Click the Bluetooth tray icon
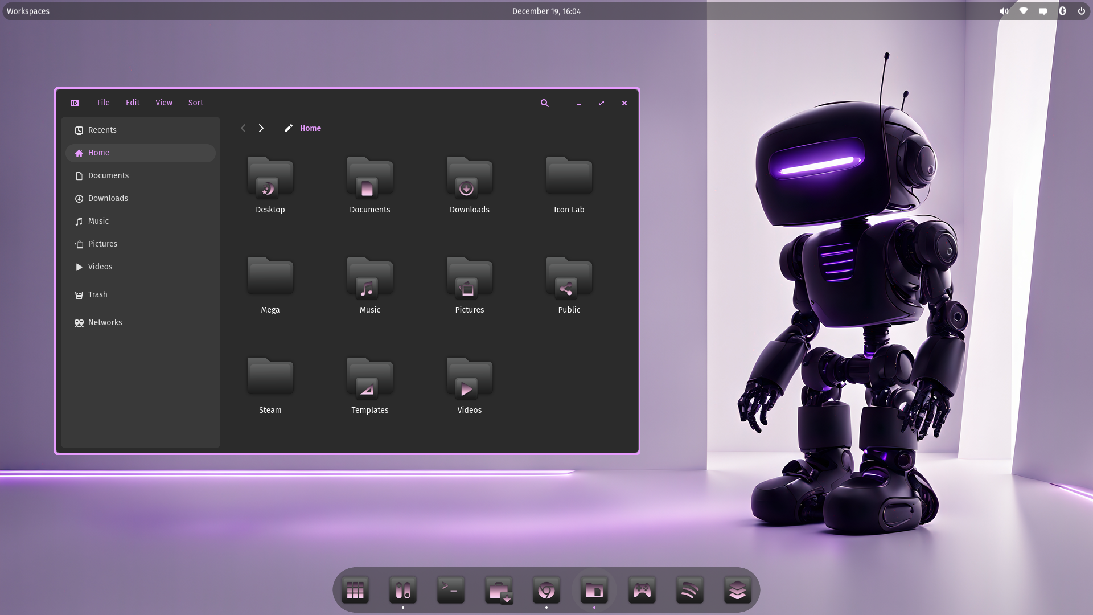 pos(1062,11)
